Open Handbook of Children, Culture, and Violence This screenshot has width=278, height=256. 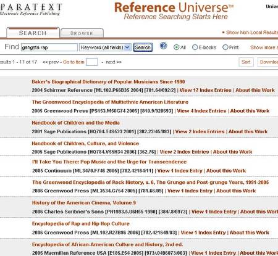coord(85,143)
